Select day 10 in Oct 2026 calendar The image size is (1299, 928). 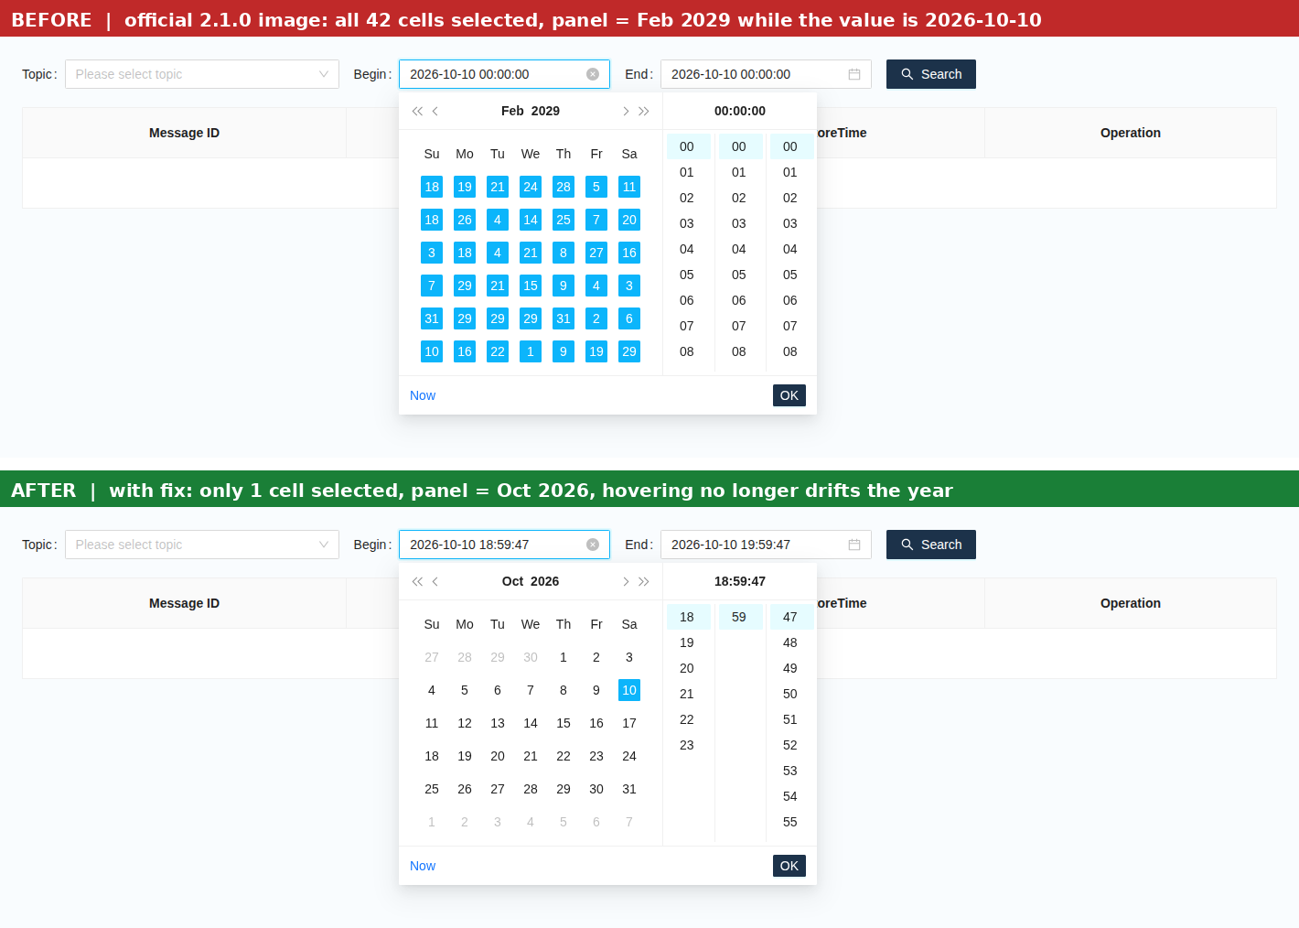(629, 690)
